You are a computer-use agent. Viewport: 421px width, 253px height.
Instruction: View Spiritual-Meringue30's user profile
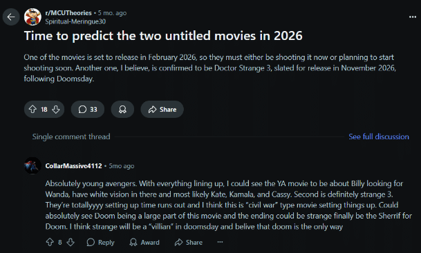coord(75,21)
